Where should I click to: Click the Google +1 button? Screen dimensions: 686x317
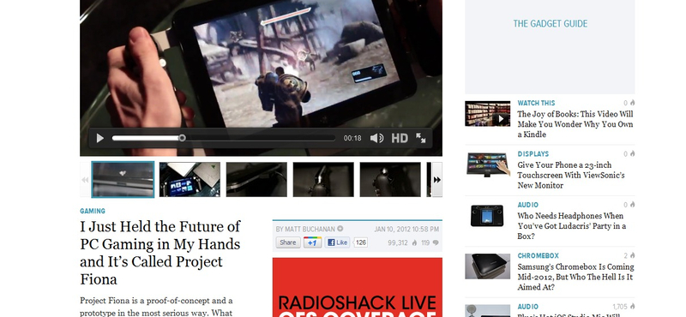click(312, 242)
